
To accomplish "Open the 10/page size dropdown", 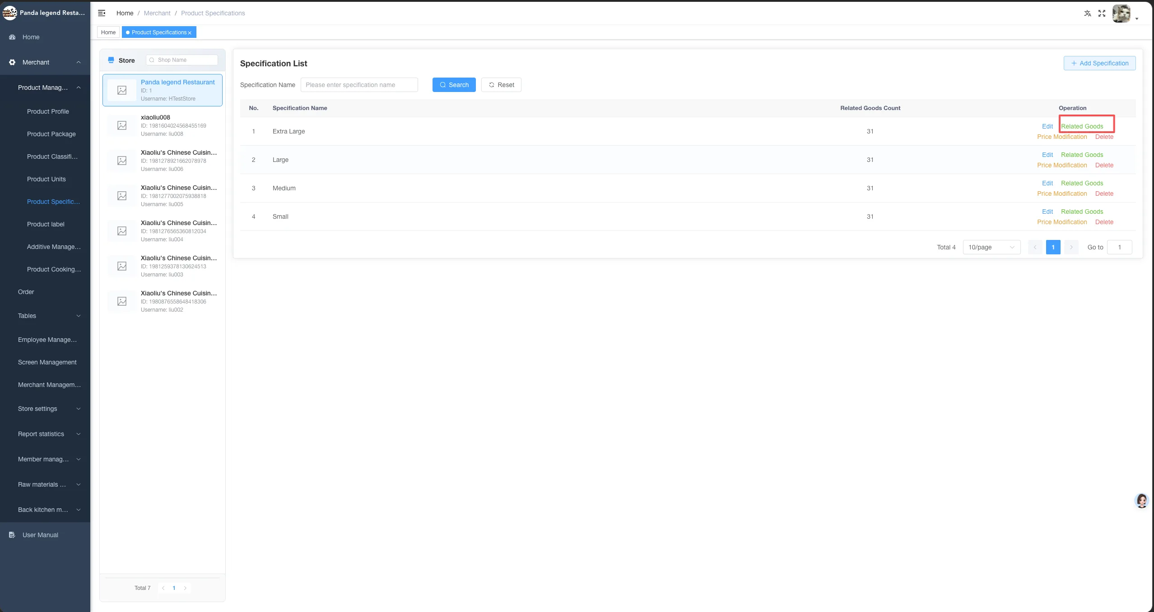I will (x=991, y=247).
